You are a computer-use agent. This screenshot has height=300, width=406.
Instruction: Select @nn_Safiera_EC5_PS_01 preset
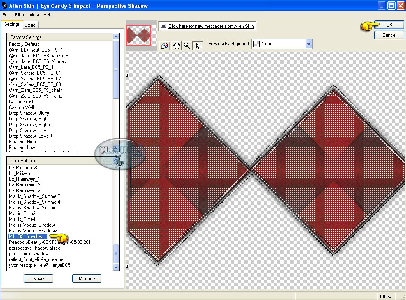(x=35, y=73)
